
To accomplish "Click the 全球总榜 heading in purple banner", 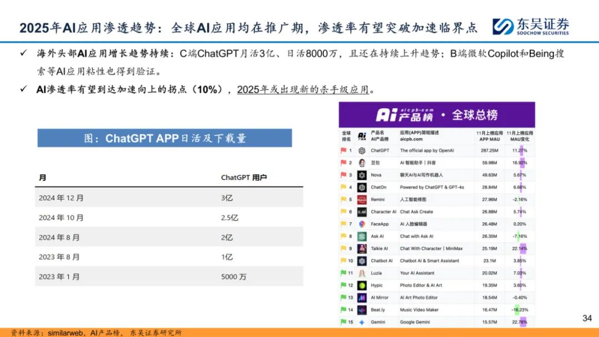I will (x=475, y=115).
